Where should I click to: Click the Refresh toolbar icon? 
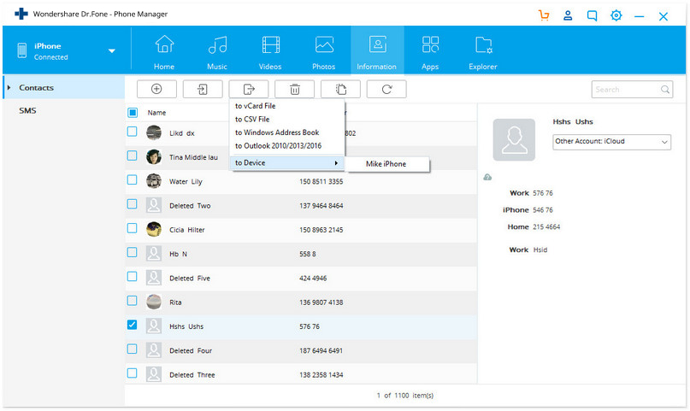pos(386,89)
